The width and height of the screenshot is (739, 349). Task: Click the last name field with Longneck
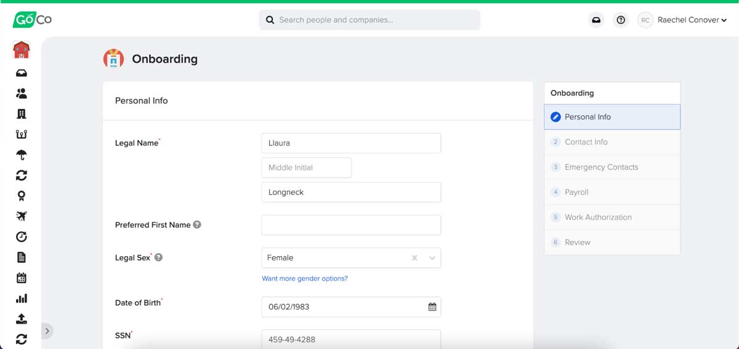pos(351,192)
